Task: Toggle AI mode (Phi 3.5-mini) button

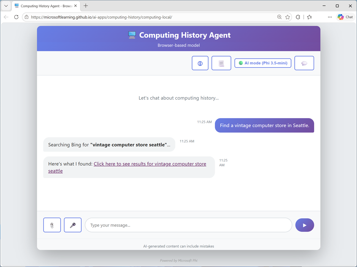Action: (263, 63)
